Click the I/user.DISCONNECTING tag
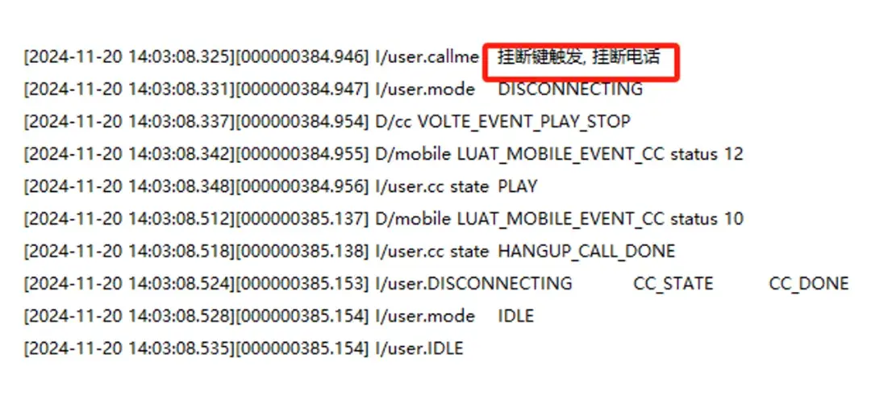 [474, 284]
